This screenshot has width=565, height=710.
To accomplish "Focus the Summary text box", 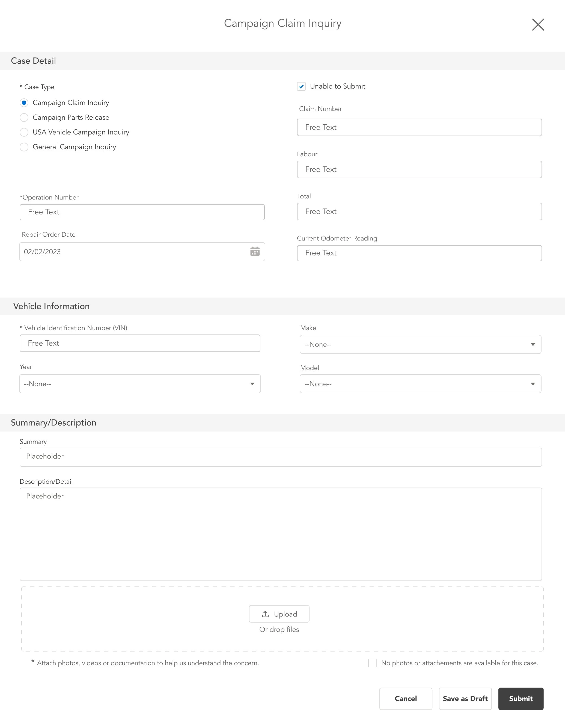I will click(281, 457).
